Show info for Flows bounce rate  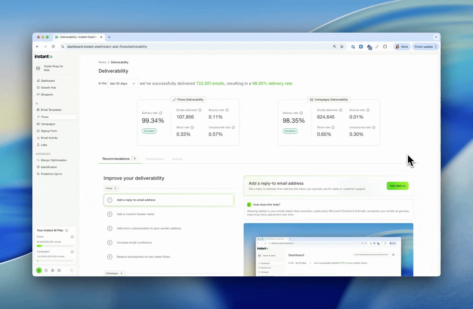coord(227,110)
